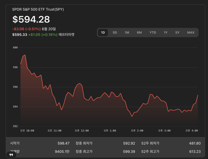Click the quotation mark icon button

click(x=11, y=155)
